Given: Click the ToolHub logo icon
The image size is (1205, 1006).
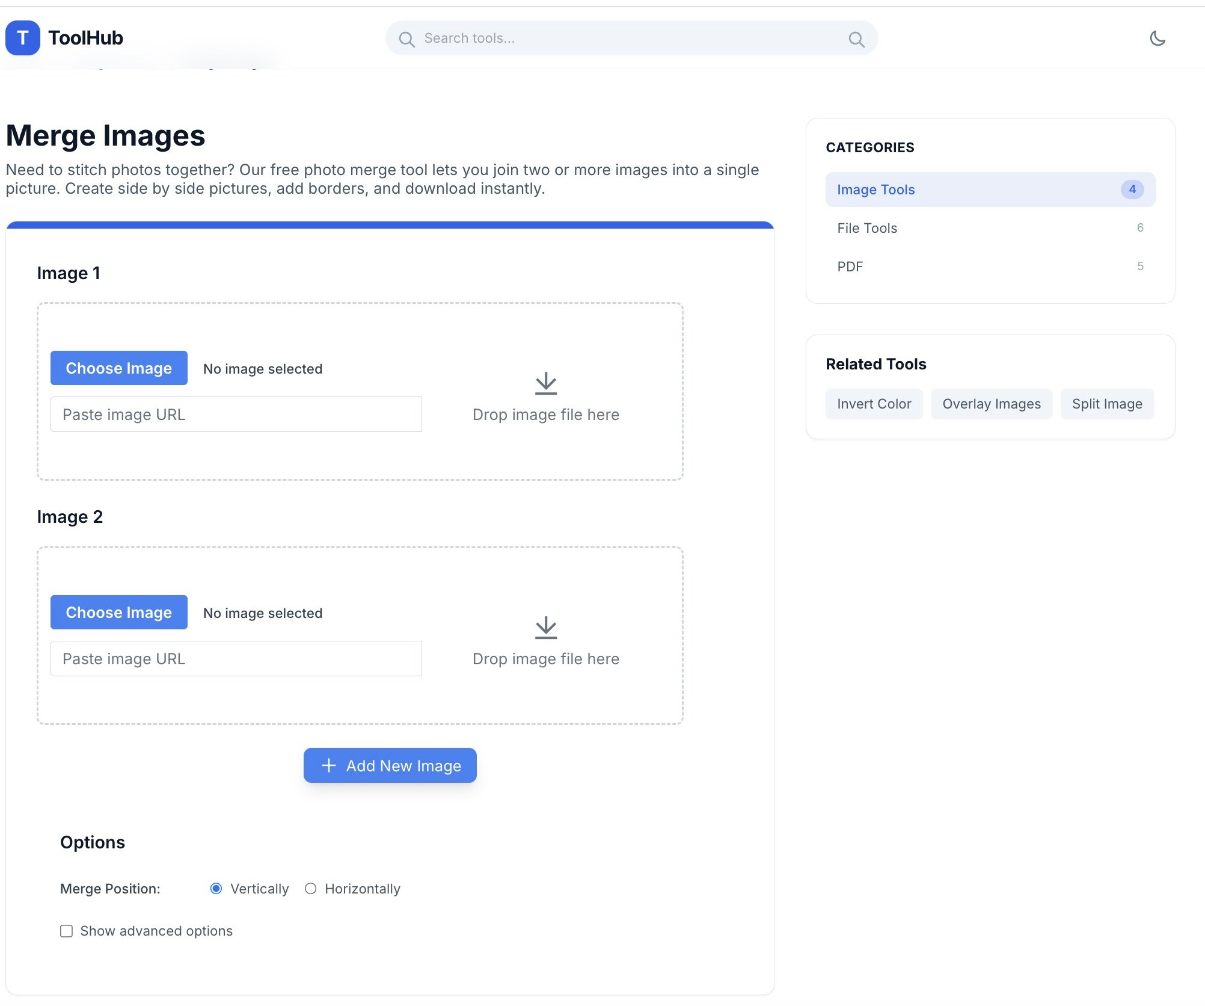Looking at the screenshot, I should pos(22,38).
